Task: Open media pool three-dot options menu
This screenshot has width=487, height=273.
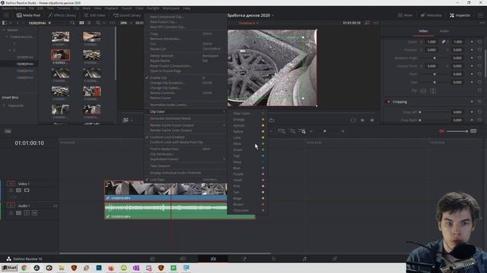Action: point(113,23)
